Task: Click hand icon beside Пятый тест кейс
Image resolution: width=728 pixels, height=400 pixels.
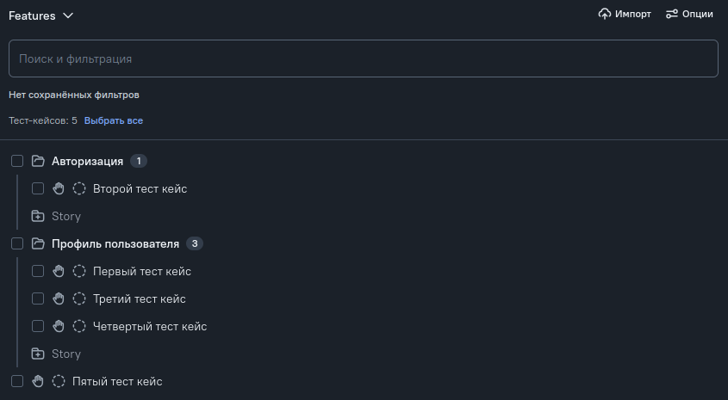Action: click(38, 381)
